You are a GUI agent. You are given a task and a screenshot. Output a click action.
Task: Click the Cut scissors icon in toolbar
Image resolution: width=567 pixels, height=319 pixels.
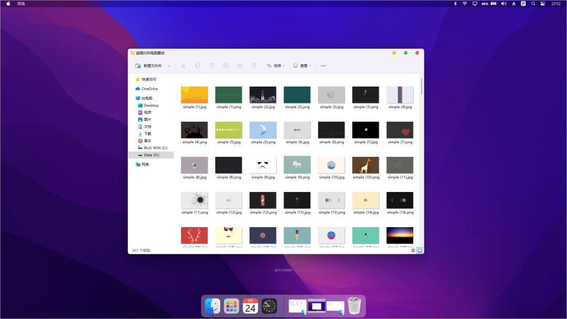click(183, 66)
